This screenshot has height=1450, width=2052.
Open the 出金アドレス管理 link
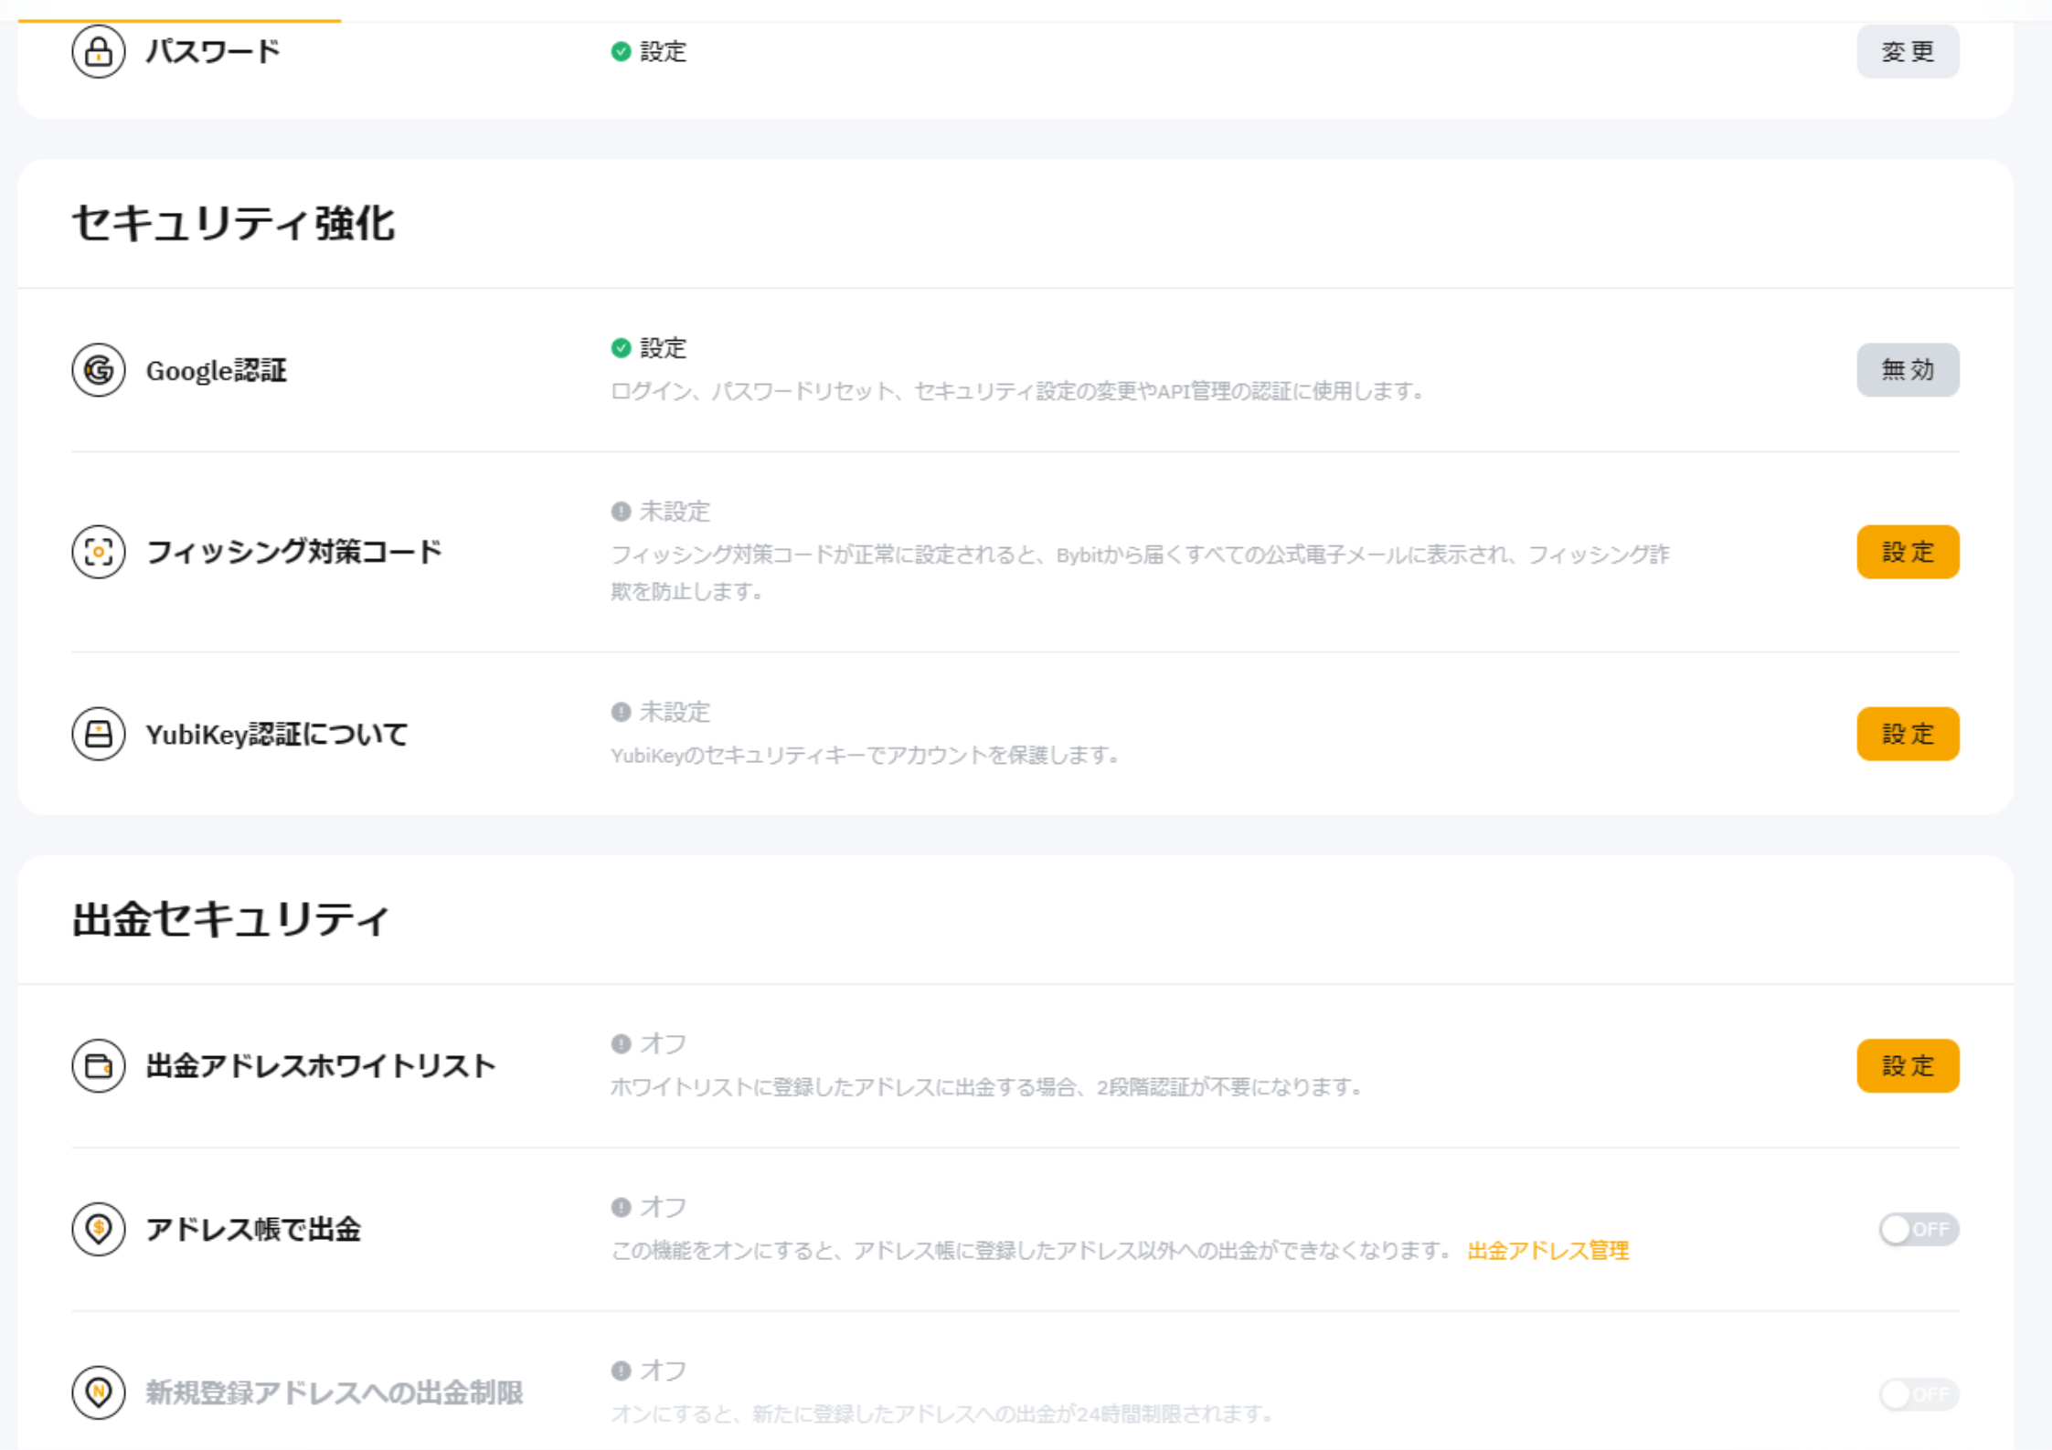click(1547, 1251)
